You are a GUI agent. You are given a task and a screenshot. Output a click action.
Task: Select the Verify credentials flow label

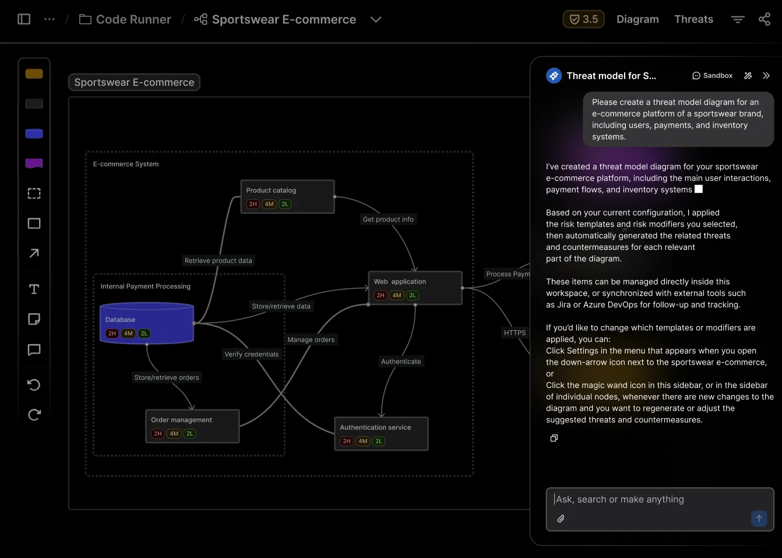click(x=252, y=354)
